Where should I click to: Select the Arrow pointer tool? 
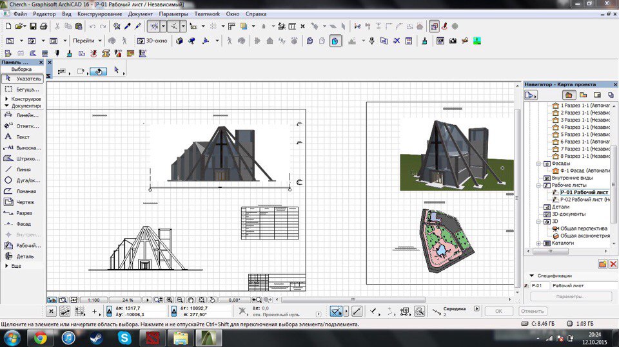21,79
